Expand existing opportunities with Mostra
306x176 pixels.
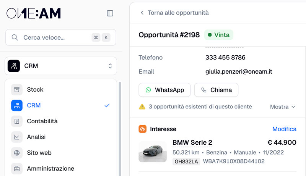[x=283, y=107]
